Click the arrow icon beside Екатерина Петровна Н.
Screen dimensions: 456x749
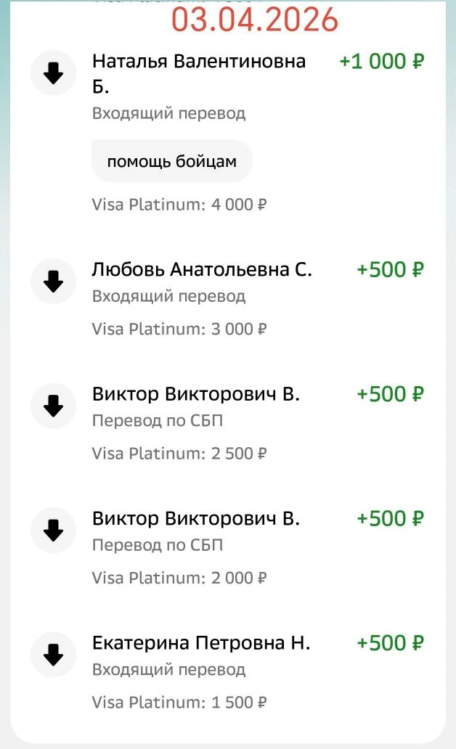tap(54, 655)
